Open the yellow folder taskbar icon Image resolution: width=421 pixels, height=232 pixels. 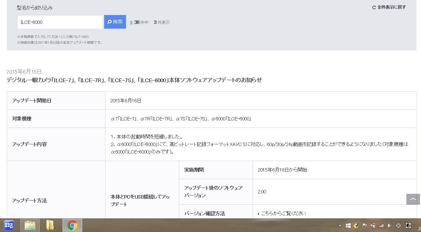pyautogui.click(x=50, y=225)
